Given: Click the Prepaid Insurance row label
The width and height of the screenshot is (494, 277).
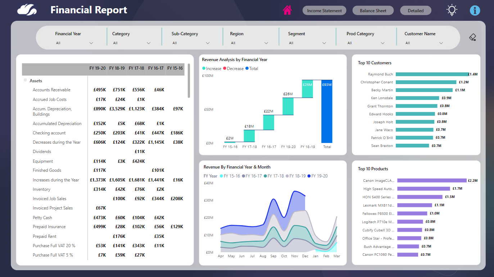Looking at the screenshot, I should (x=49, y=227).
